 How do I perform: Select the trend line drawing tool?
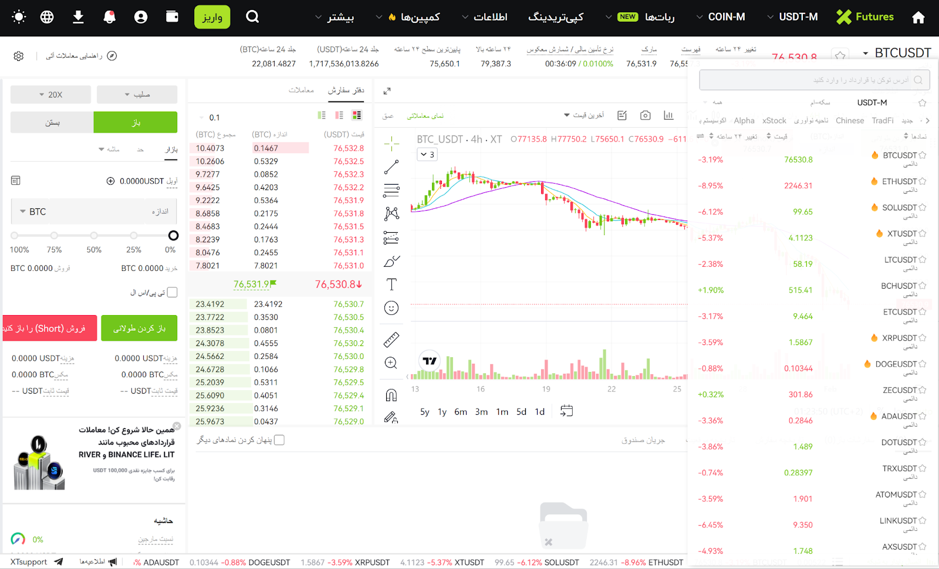click(x=391, y=167)
